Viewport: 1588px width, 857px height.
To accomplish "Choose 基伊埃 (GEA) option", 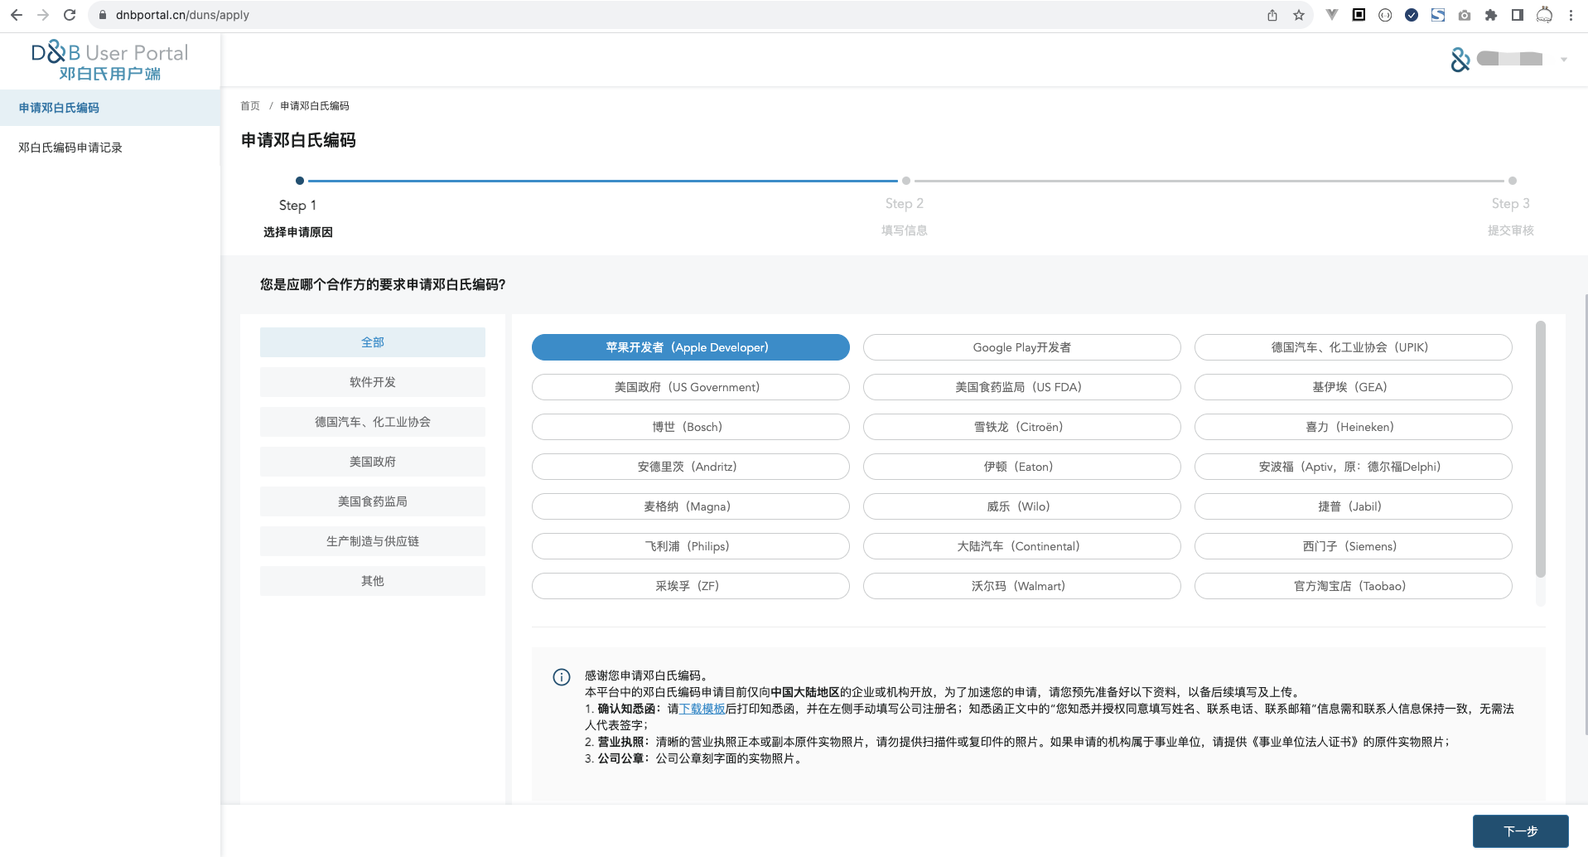I will [x=1354, y=387].
